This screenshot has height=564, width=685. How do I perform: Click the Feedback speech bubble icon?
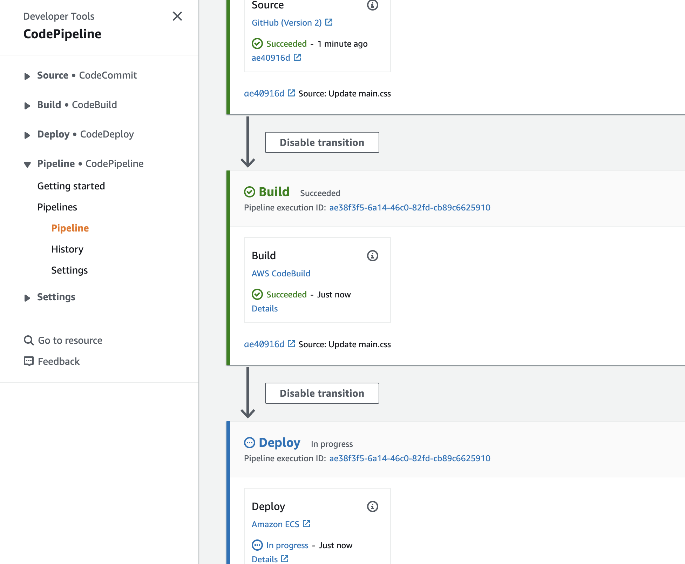pyautogui.click(x=29, y=361)
